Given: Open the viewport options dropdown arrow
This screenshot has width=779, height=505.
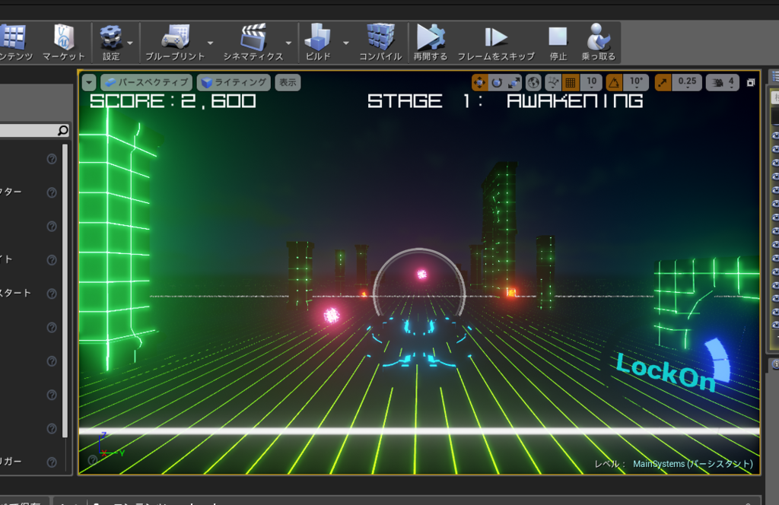Looking at the screenshot, I should 89,82.
